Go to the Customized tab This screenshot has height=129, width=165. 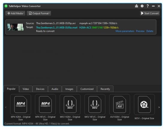coord(87,89)
